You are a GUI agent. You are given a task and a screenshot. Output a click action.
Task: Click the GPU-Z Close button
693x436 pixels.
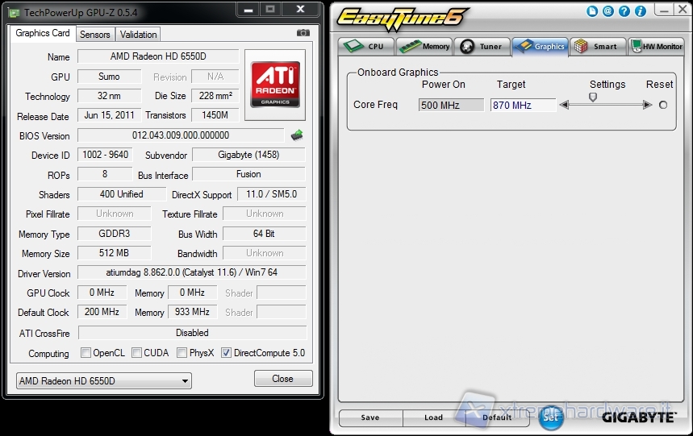(x=282, y=379)
